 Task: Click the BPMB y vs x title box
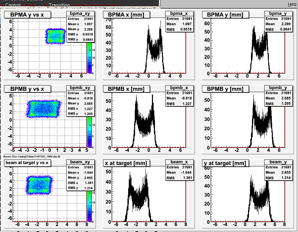coord(27,89)
